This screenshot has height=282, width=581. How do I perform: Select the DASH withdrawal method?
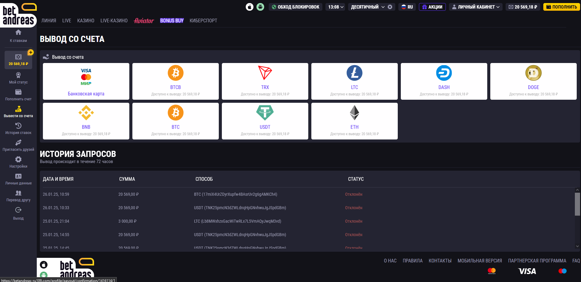click(x=444, y=81)
